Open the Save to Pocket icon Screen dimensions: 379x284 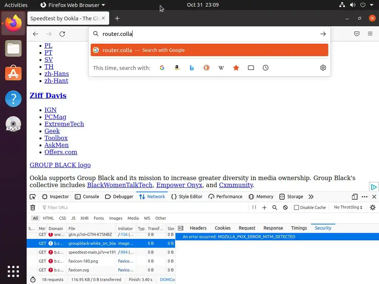pyautogui.click(x=356, y=34)
